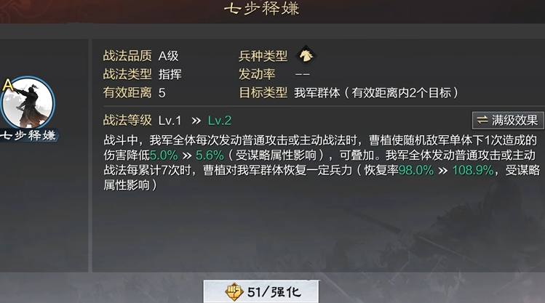The width and height of the screenshot is (545, 303).
Task: Click the Lv.2 next level label
Action: (x=219, y=121)
